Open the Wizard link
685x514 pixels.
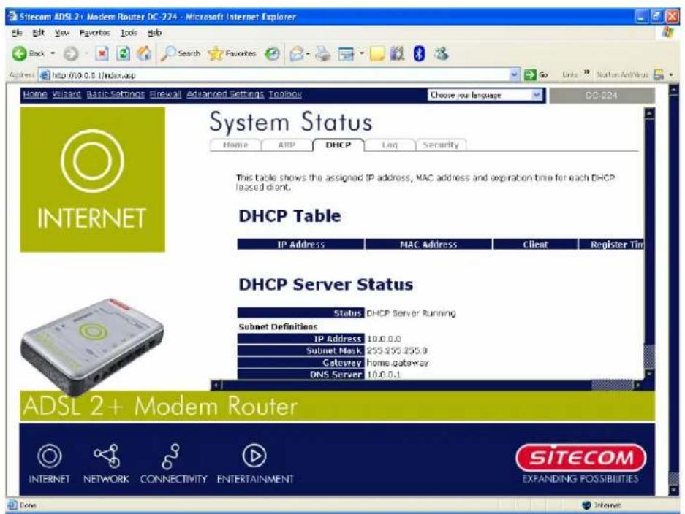pyautogui.click(x=67, y=94)
